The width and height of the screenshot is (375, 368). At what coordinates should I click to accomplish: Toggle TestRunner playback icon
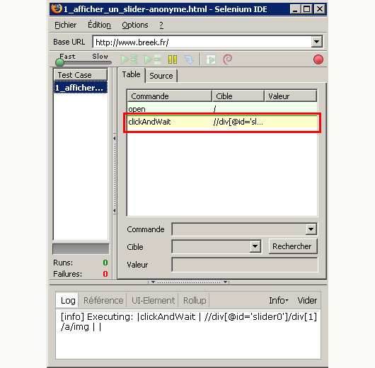coord(211,59)
